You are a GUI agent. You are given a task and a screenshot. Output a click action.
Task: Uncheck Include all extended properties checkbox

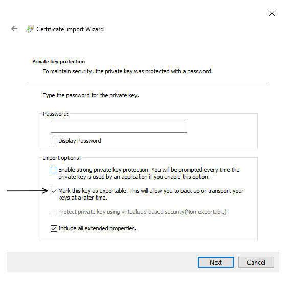click(x=54, y=228)
